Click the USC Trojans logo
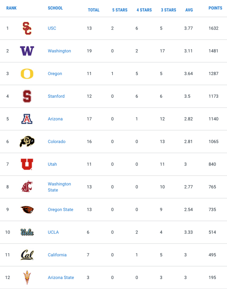227x289 pixels. pyautogui.click(x=27, y=28)
